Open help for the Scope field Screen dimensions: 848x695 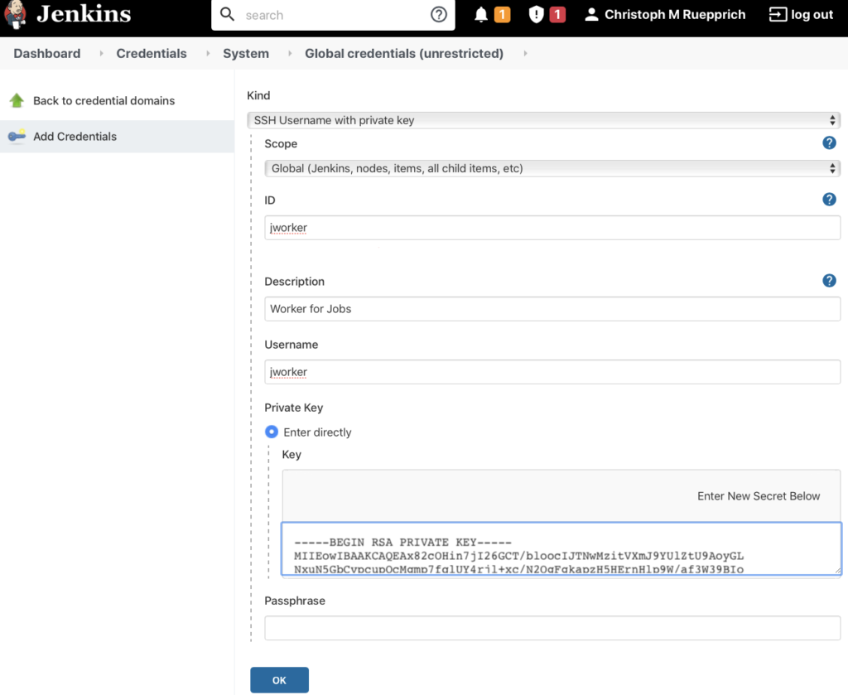tap(829, 142)
